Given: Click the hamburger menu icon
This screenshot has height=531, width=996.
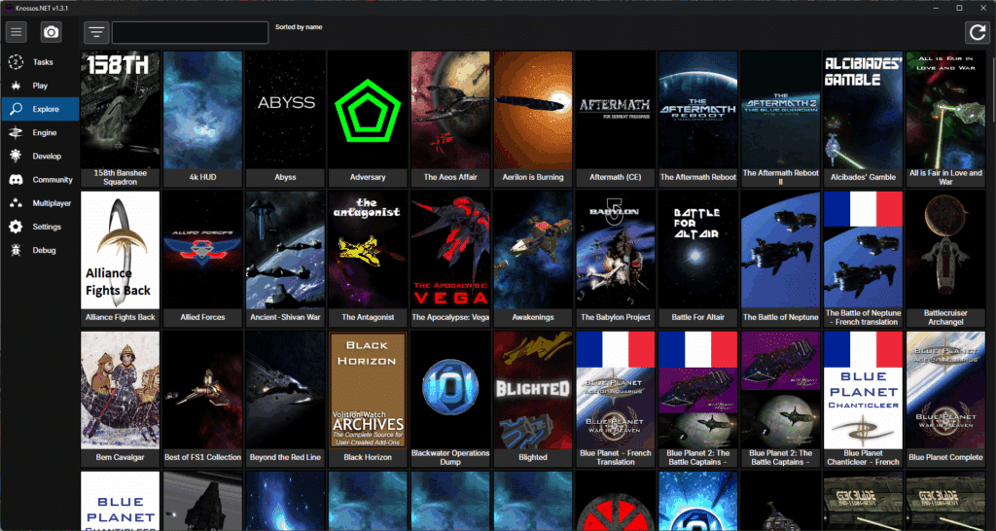Looking at the screenshot, I should click(x=16, y=32).
